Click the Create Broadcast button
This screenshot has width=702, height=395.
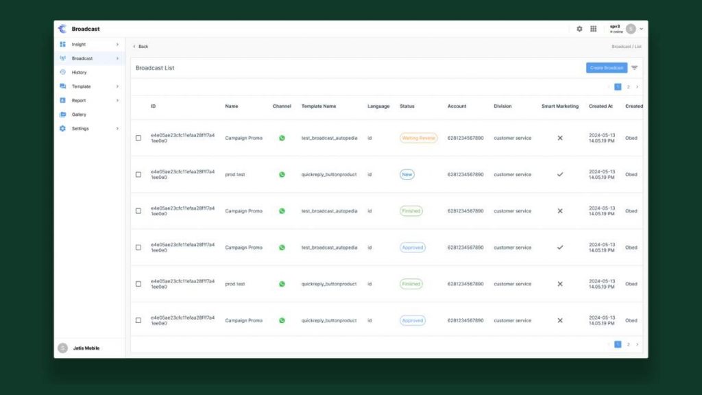pos(607,68)
